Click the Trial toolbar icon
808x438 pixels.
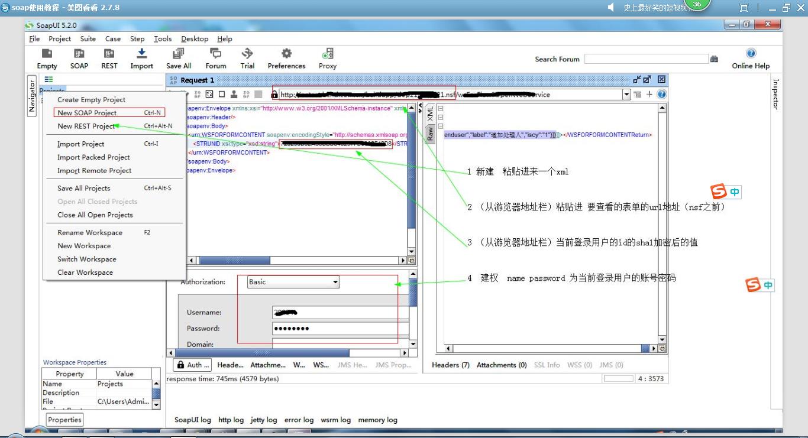247,54
